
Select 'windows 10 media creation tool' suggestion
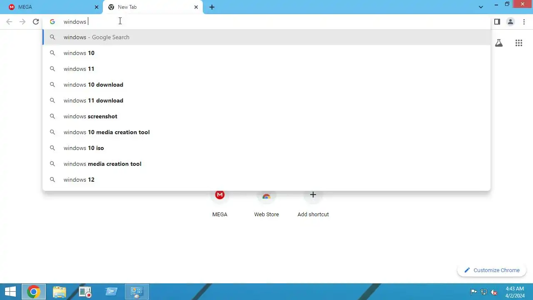[x=266, y=132]
